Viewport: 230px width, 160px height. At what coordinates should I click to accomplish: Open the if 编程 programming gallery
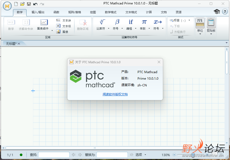(129, 25)
